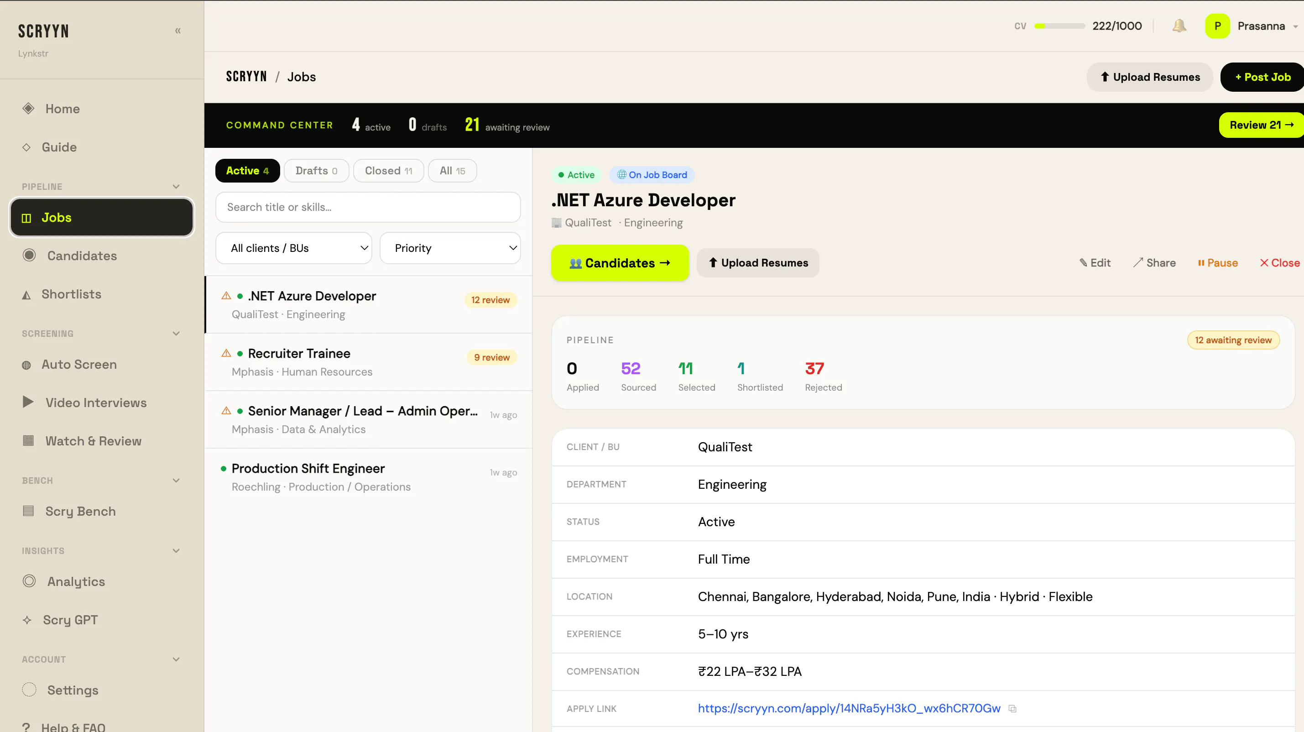
Task: Edit the job with pencil icon
Action: pos(1095,263)
